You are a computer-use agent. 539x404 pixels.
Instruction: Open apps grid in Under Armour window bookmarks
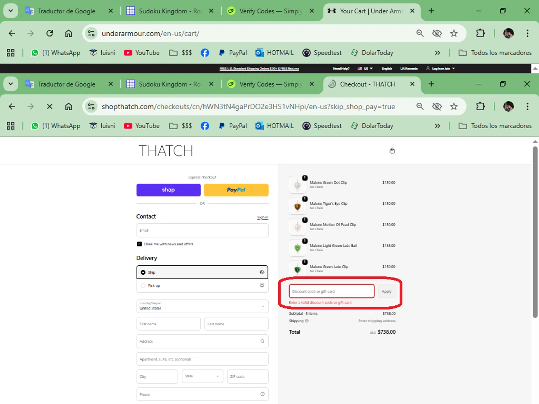point(11,53)
